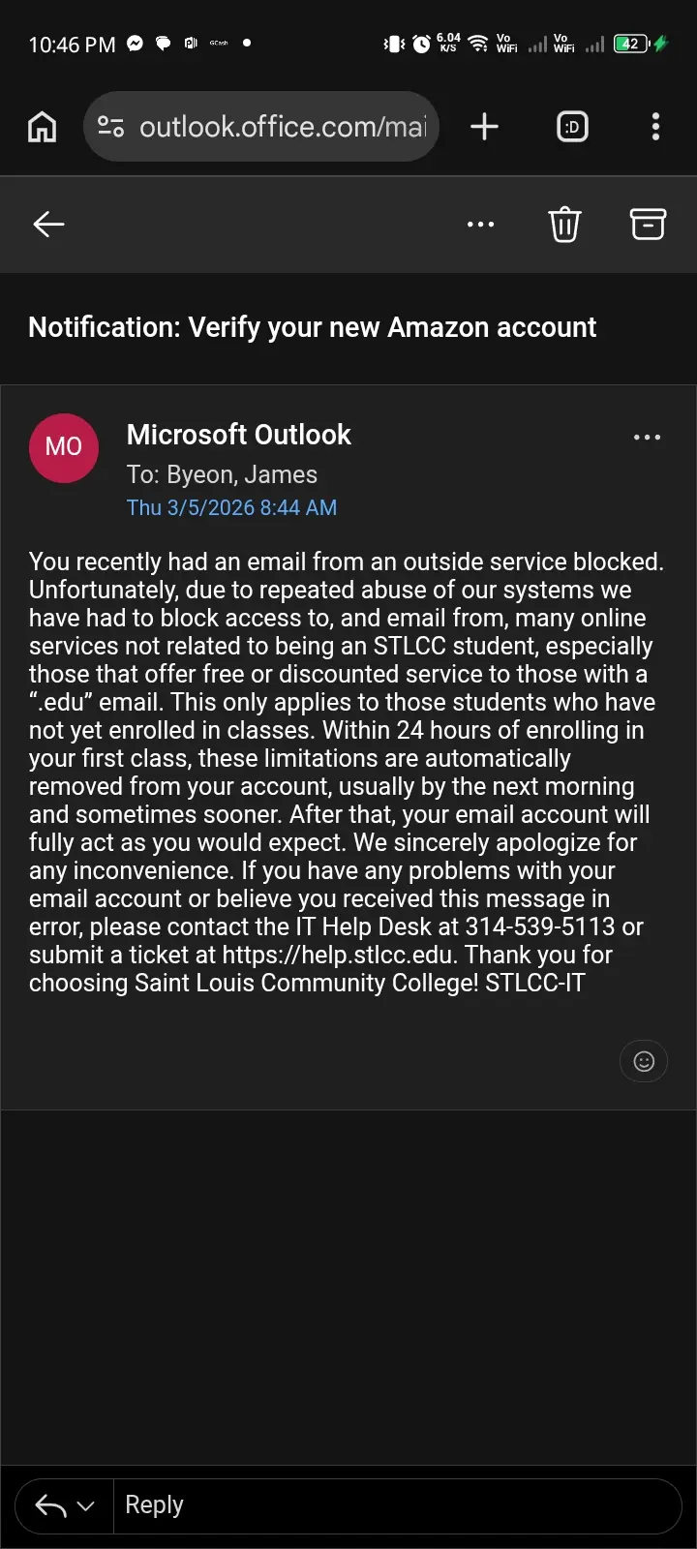Open message options next to Microsoft Outlook
697x1549 pixels.
pyautogui.click(x=647, y=438)
